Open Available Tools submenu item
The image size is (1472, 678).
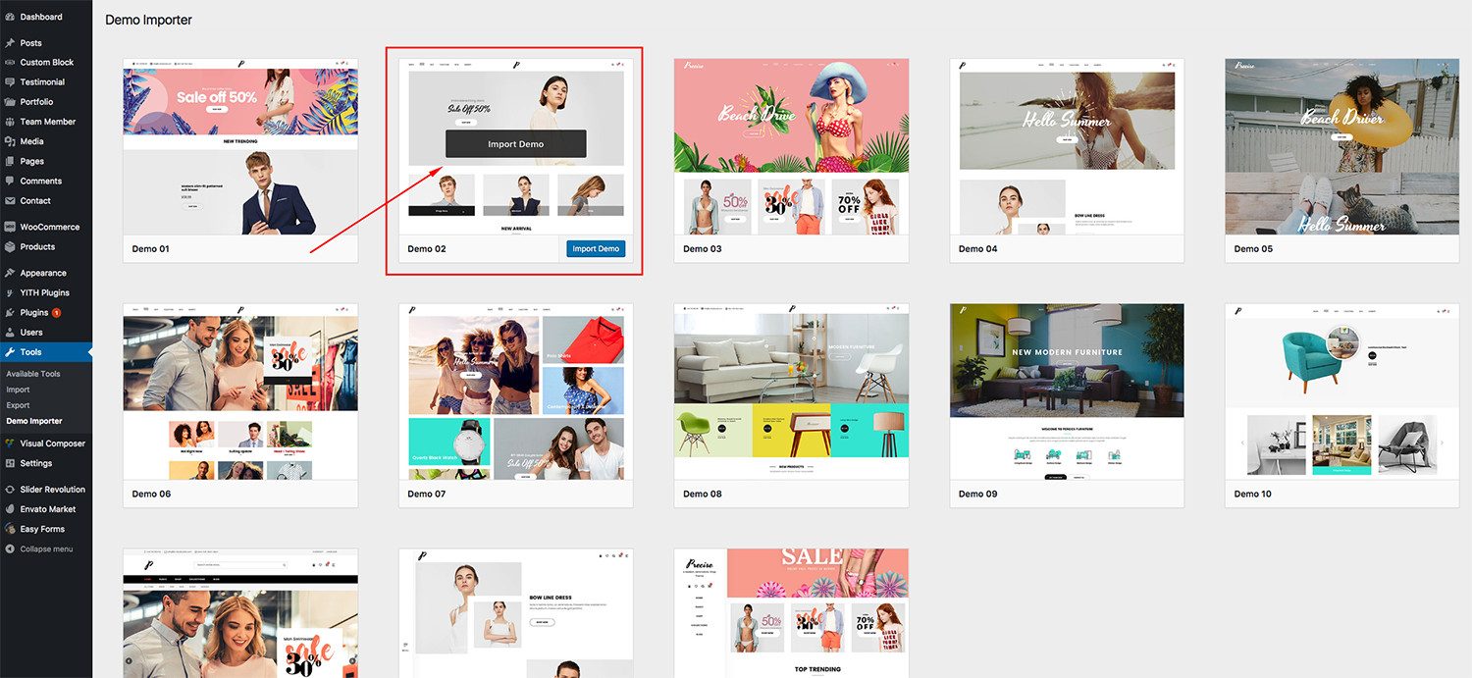click(x=33, y=374)
